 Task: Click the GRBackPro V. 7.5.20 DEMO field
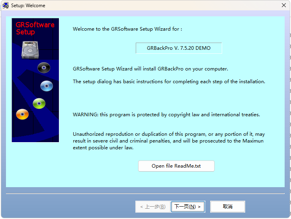(x=179, y=48)
